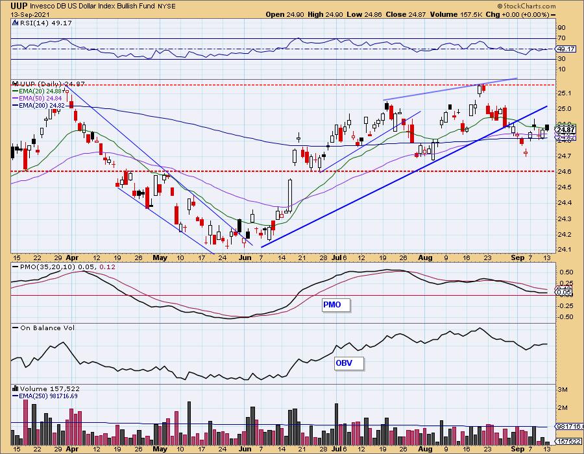Click the 49.17 RSI value tag on right axis
This screenshot has height=454, width=584.
point(565,49)
